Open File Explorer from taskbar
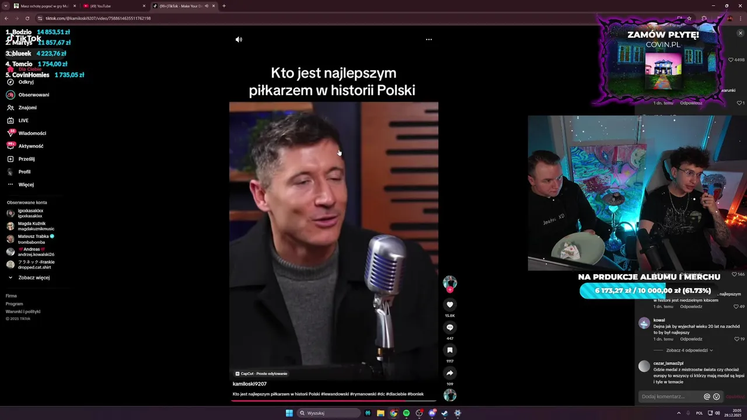Screen dimensions: 747x420 coord(381,413)
